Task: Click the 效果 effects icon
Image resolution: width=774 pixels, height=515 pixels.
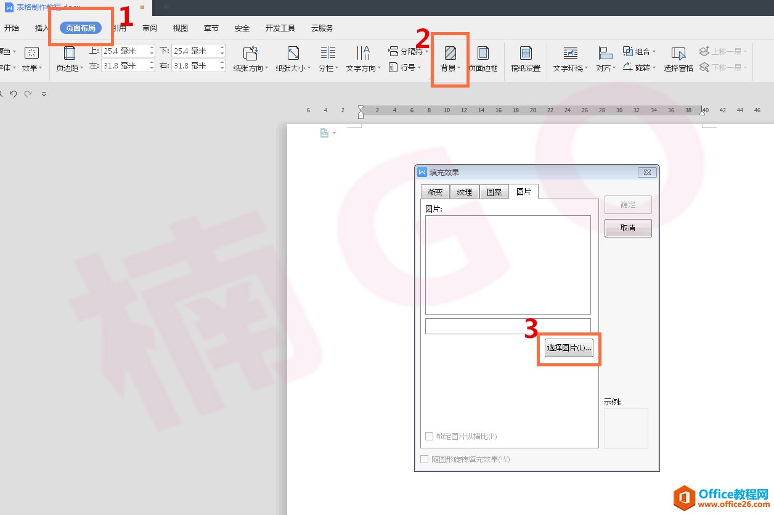Action: coord(31,52)
